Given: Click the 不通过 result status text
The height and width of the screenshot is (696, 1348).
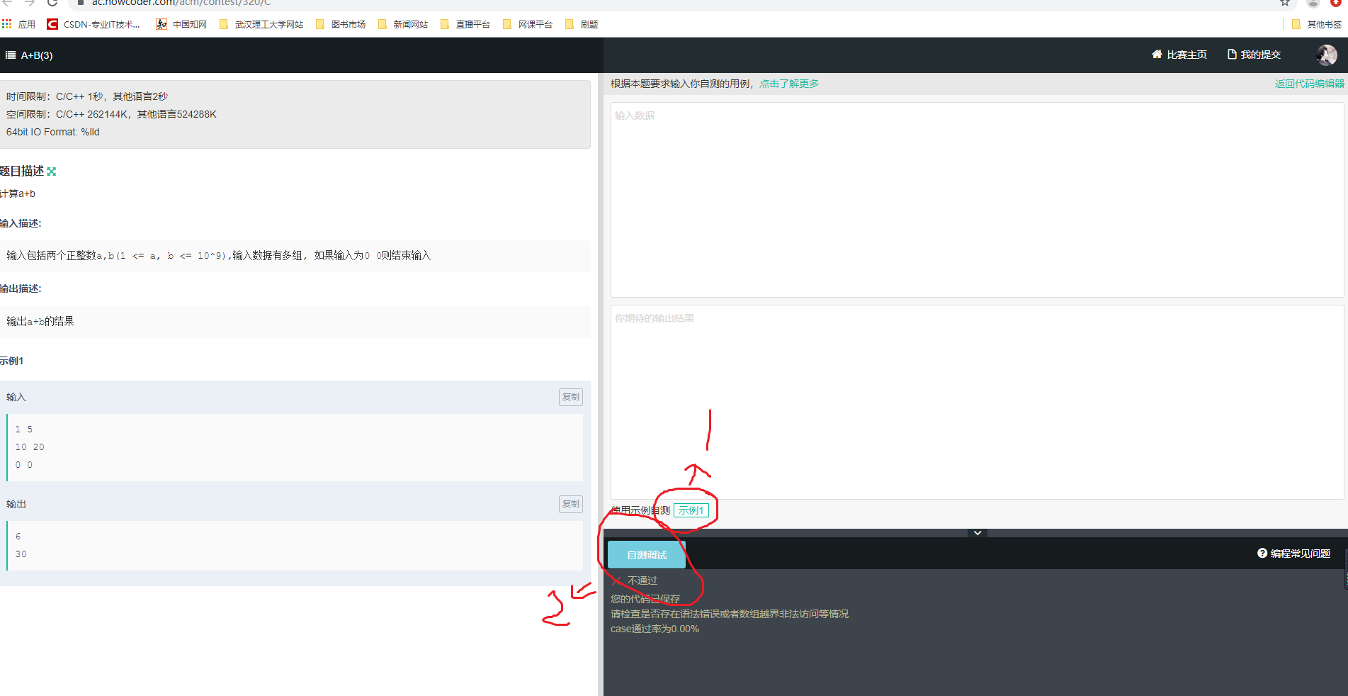Looking at the screenshot, I should click(642, 580).
